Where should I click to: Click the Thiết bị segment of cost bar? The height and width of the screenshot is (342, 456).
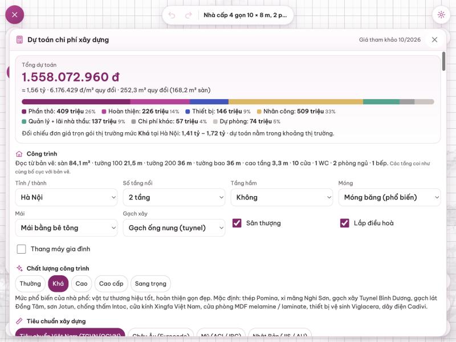click(209, 102)
